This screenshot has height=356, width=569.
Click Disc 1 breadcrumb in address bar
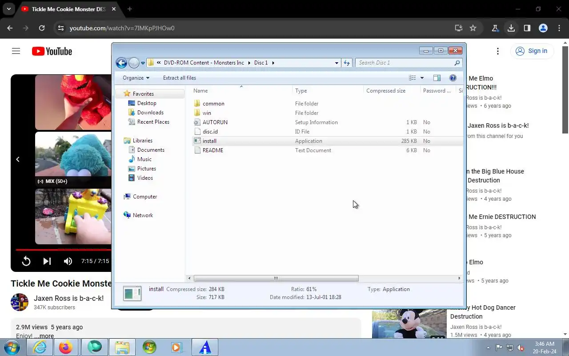click(x=261, y=63)
